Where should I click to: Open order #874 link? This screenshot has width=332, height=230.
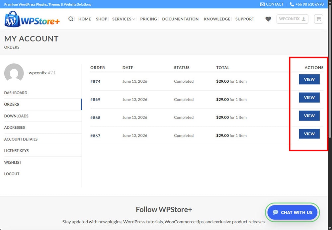95,81
